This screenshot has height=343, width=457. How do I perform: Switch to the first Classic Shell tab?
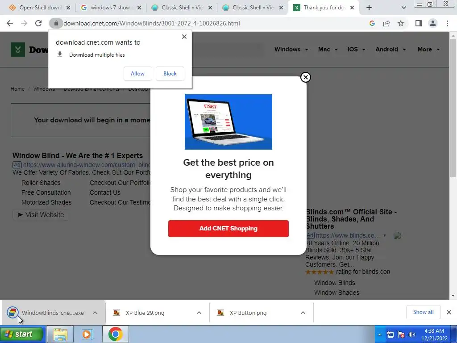[181, 8]
